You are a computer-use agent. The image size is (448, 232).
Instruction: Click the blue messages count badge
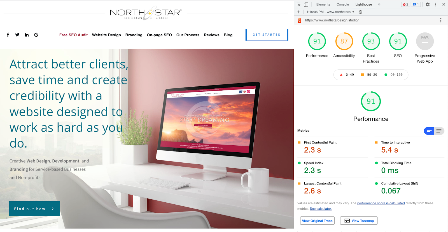pyautogui.click(x=416, y=4)
